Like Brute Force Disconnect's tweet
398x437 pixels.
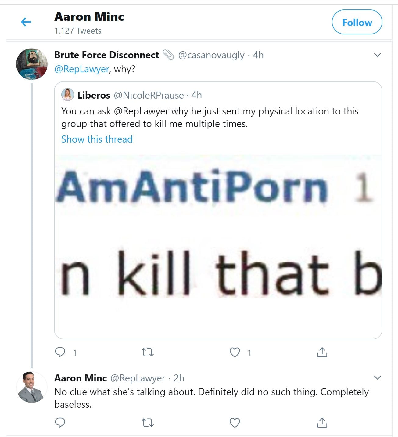(235, 352)
